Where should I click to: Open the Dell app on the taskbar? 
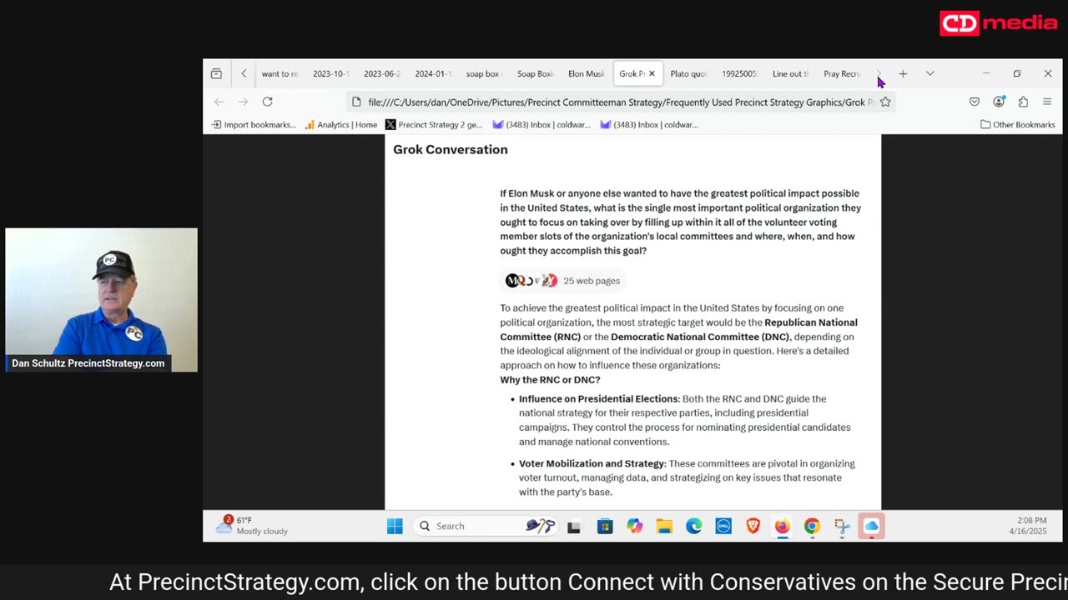[x=723, y=527]
